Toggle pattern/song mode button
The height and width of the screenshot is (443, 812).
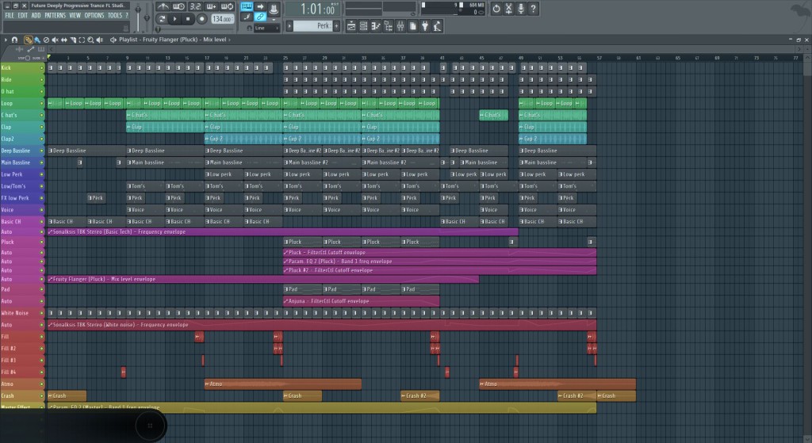coord(162,19)
